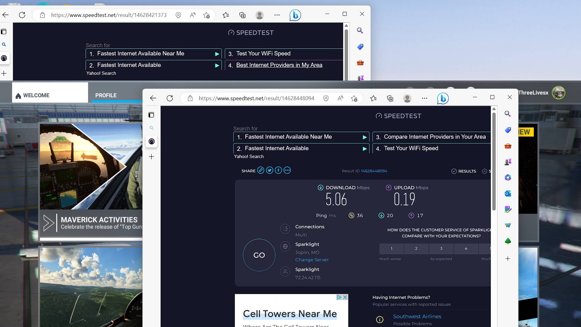Choose rating 4 in Sparklight survey
Screen dimensions: 581x327
tap(466, 248)
